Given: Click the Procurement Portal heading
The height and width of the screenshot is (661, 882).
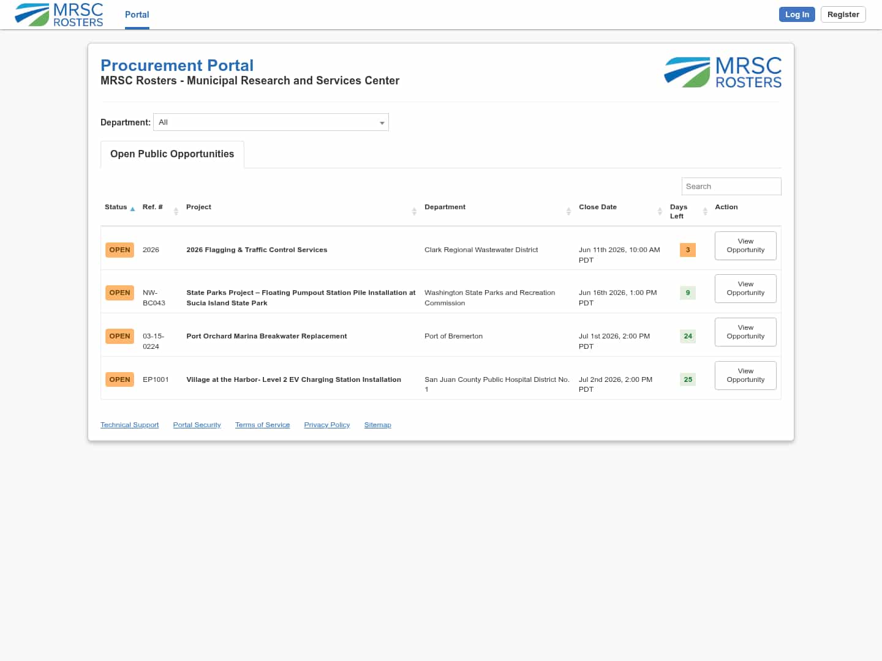Looking at the screenshot, I should coord(177,65).
